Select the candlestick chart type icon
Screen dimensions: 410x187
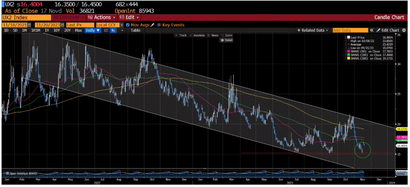(x=113, y=30)
